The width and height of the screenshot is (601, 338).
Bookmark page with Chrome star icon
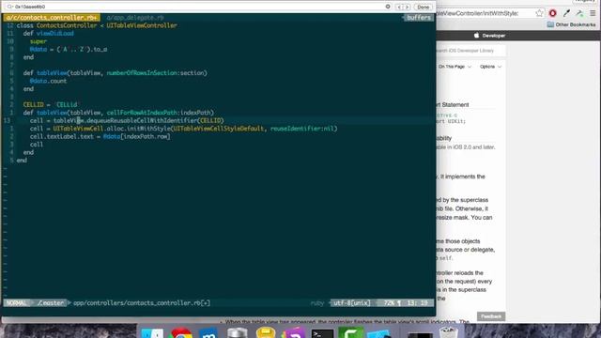[x=539, y=13]
